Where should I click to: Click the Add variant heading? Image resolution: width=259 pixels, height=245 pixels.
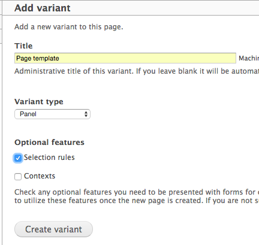coord(43,8)
